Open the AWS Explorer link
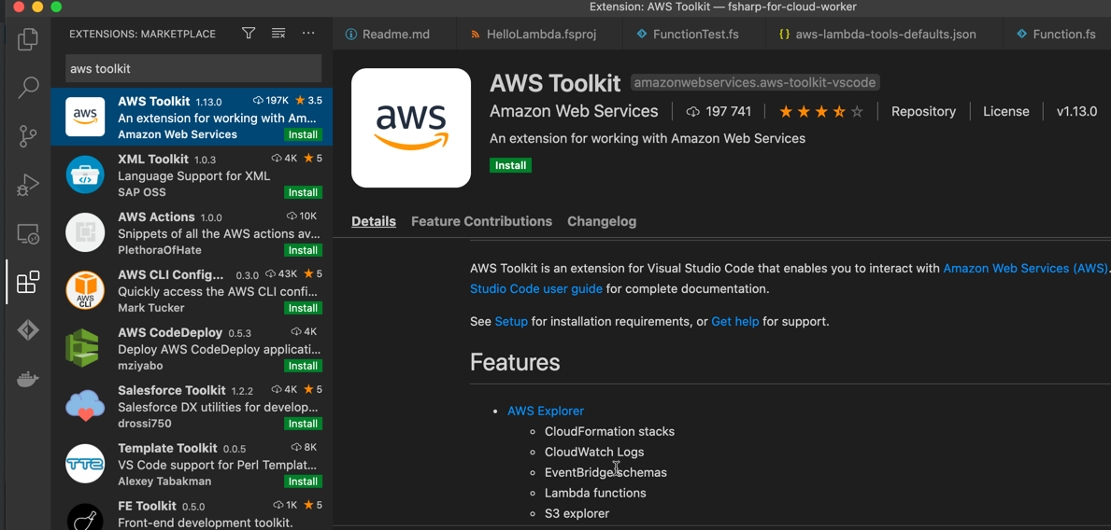1111x530 pixels. 546,411
